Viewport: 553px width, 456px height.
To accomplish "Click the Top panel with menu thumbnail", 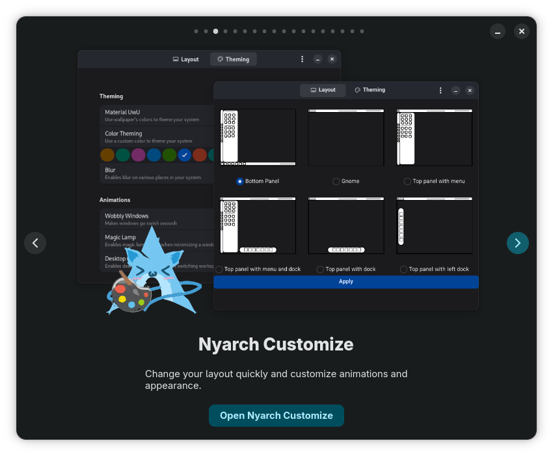I will pos(434,137).
